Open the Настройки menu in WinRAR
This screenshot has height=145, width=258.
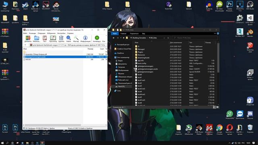click(61, 33)
